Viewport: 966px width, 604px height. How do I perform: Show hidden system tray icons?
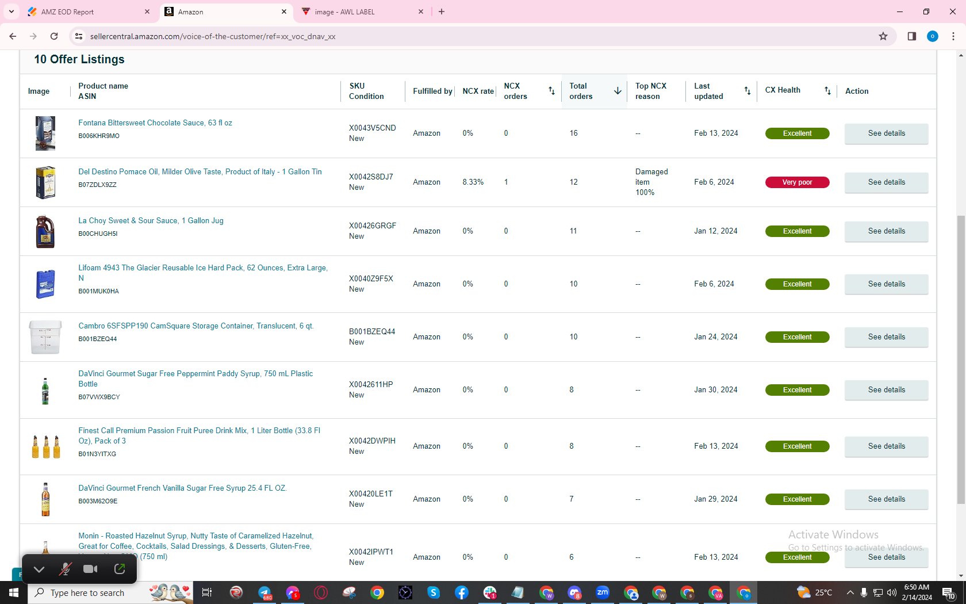pyautogui.click(x=850, y=592)
